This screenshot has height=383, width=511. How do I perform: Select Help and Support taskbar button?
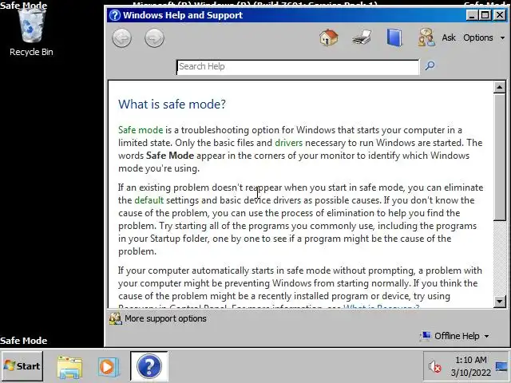point(149,366)
